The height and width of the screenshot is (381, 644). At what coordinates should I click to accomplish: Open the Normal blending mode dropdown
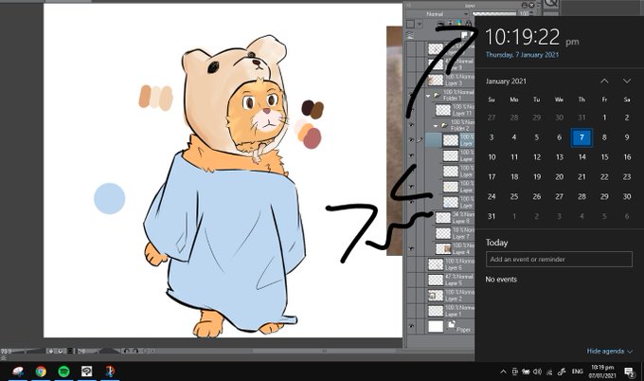(447, 14)
